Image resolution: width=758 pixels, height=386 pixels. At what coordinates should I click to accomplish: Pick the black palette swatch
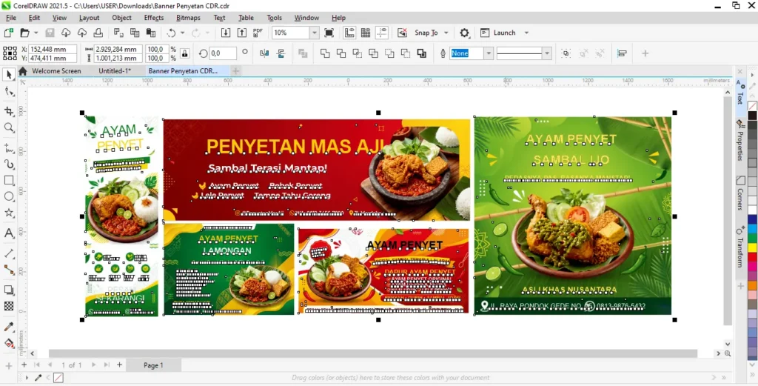tap(753, 116)
